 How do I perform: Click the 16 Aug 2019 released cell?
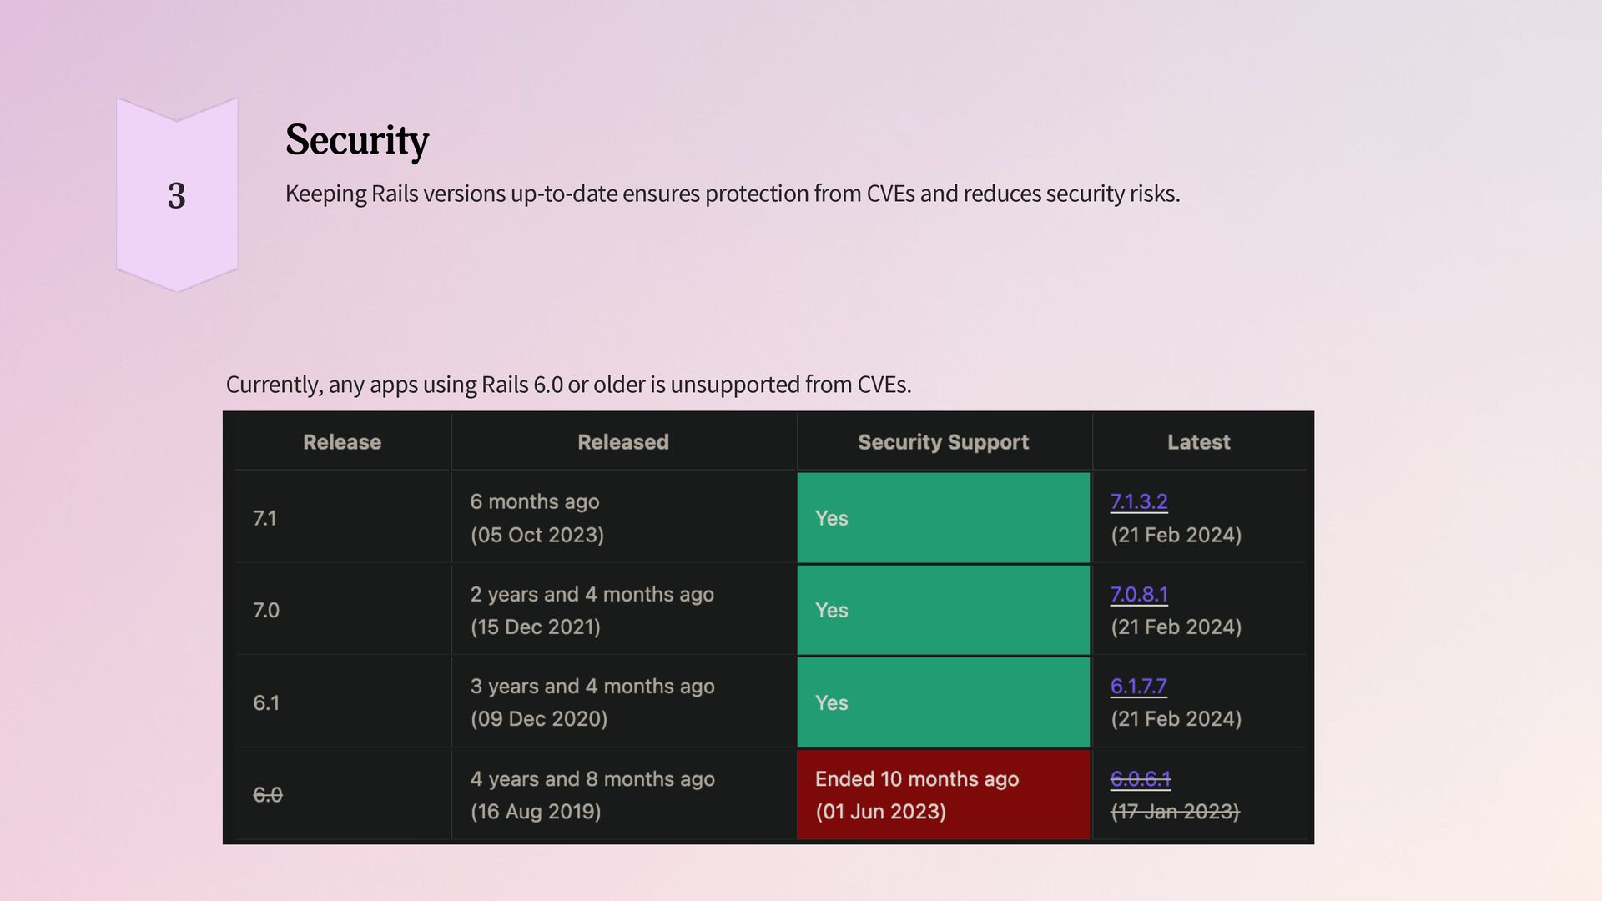pyautogui.click(x=536, y=811)
